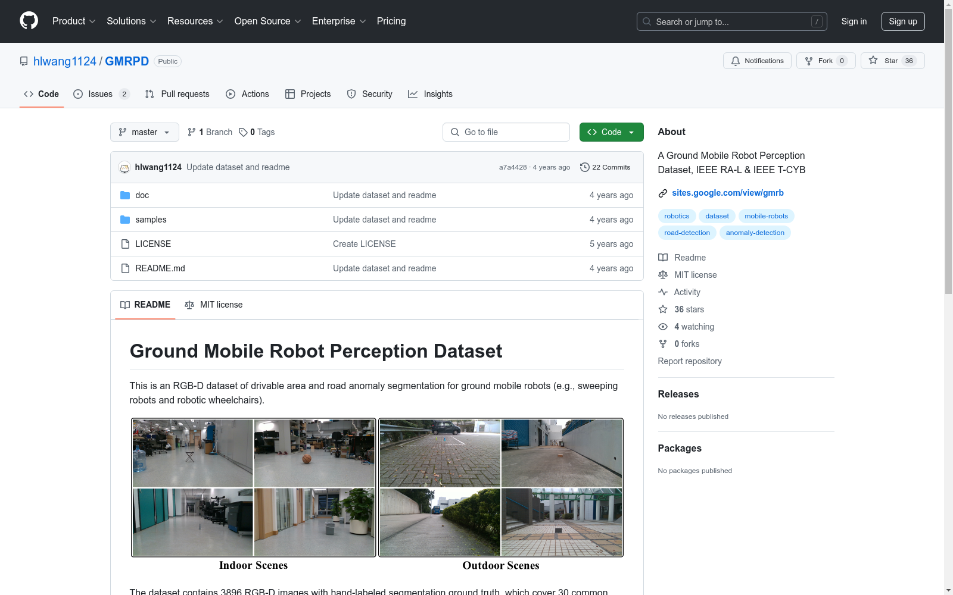
Task: Open notifications via the bell icon
Action: coord(735,61)
